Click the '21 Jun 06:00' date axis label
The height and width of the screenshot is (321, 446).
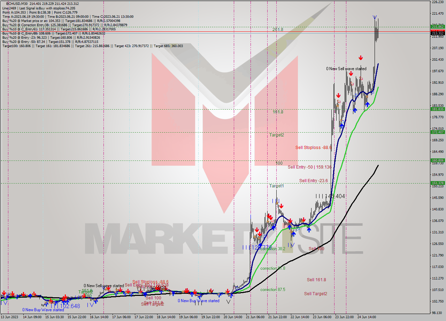(255, 317)
